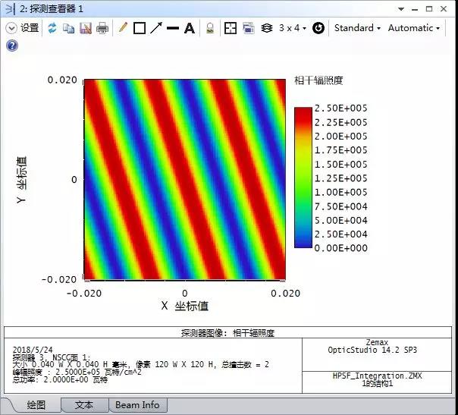Click the blue help question icon
This screenshot has height=415, width=458.
(x=12, y=46)
